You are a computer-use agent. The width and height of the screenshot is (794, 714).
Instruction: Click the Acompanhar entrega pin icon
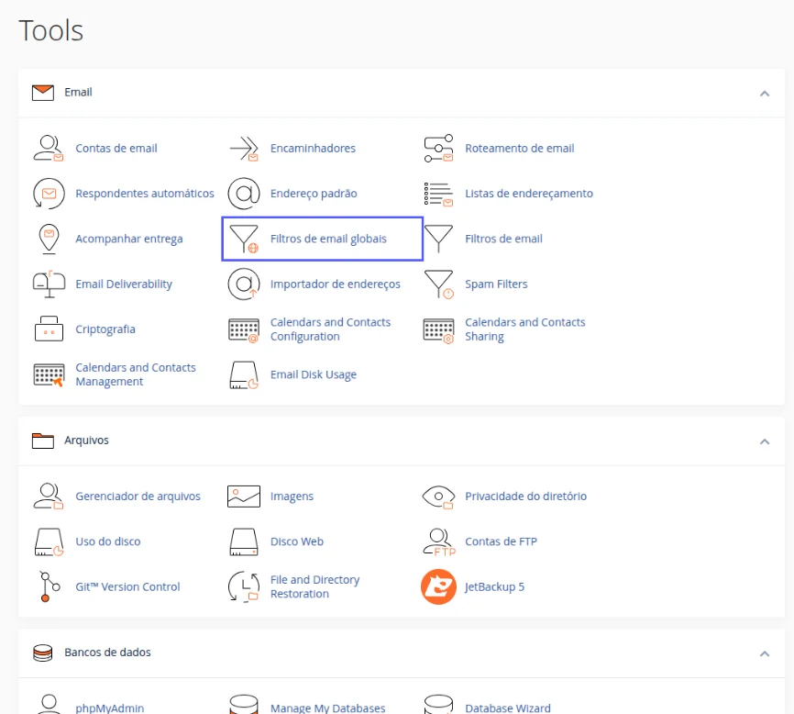pos(49,239)
